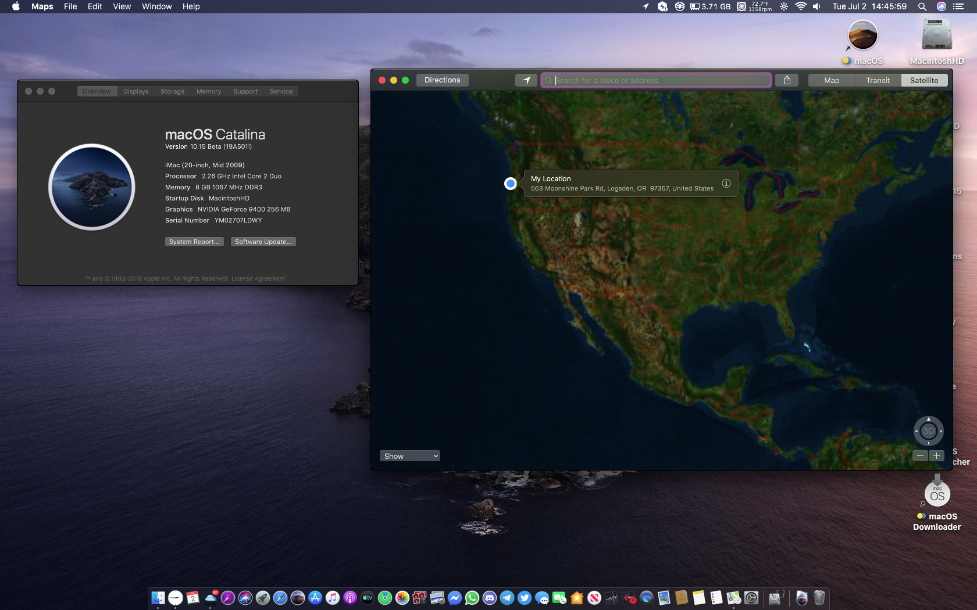
Task: Zoom in the map with the plus button
Action: coord(936,456)
